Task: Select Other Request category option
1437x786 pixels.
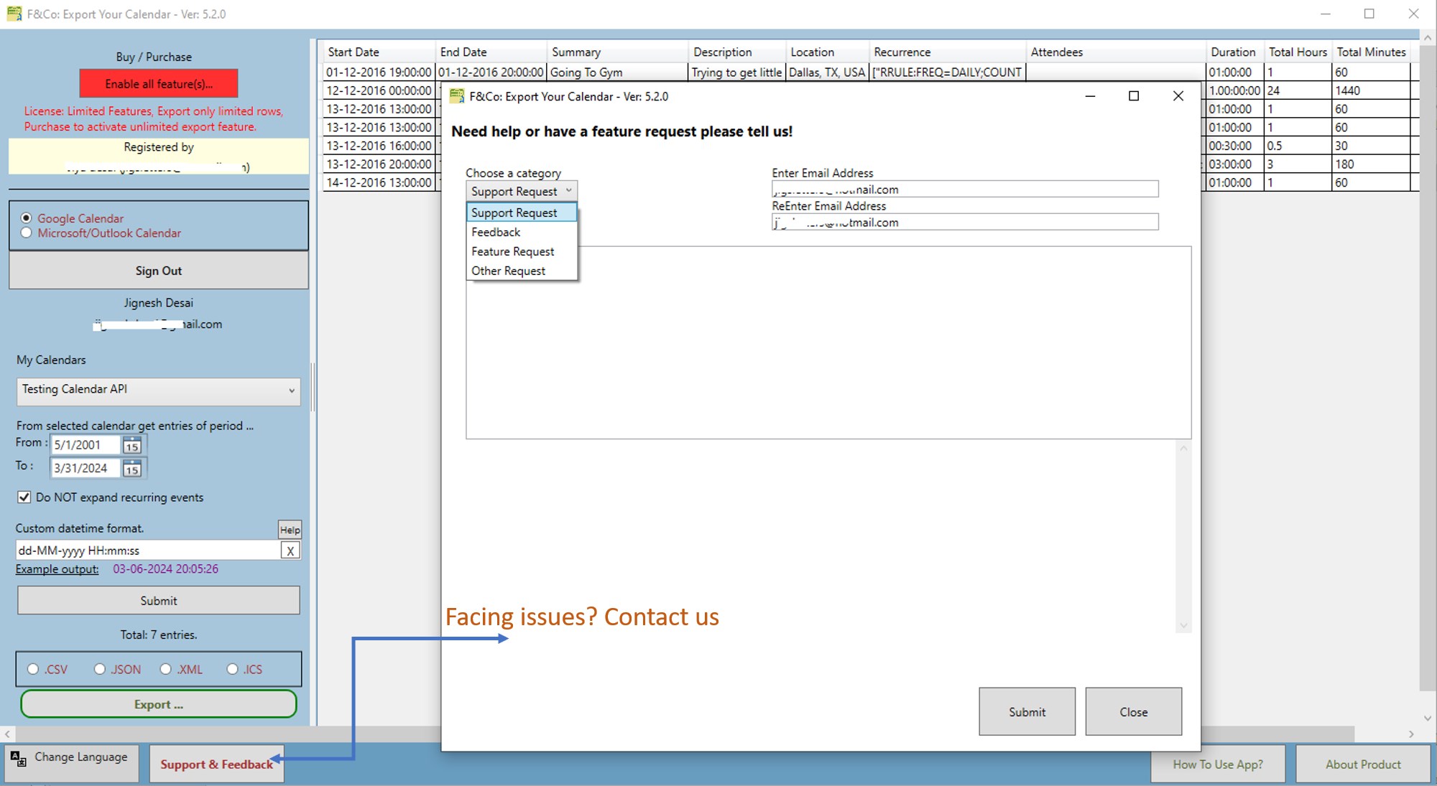Action: [508, 271]
